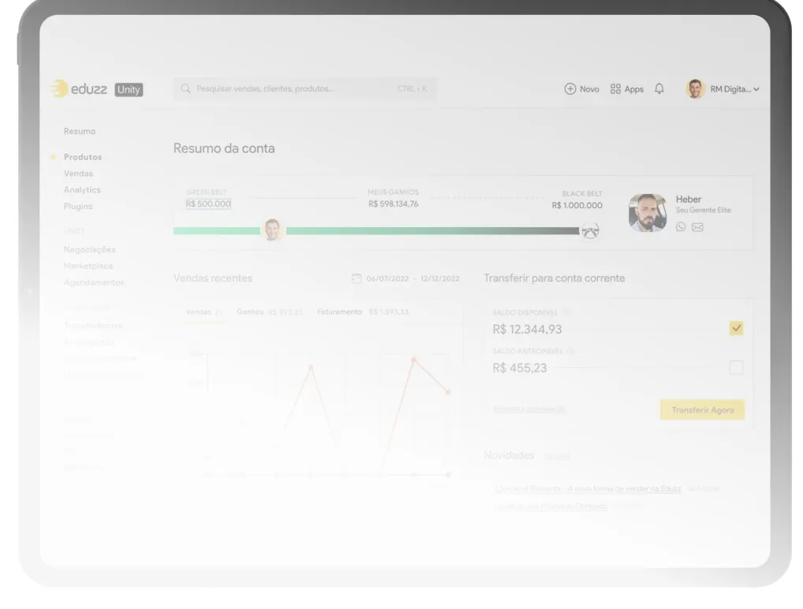Click the R$ 455,23 balance amount
This screenshot has width=803, height=609.
pyautogui.click(x=520, y=368)
